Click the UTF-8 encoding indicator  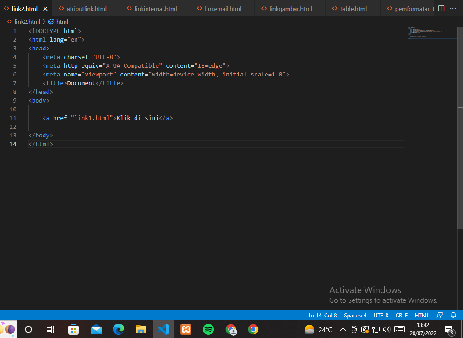coord(381,316)
